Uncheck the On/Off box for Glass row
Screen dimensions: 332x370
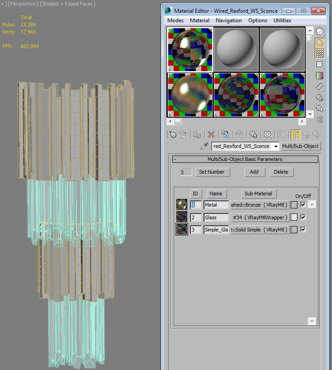(303, 217)
